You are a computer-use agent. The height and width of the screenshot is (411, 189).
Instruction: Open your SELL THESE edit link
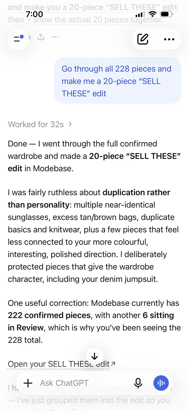[x=59, y=364]
